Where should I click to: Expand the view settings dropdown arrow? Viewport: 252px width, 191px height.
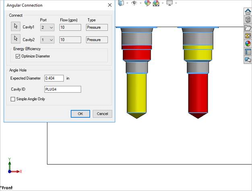176,3
